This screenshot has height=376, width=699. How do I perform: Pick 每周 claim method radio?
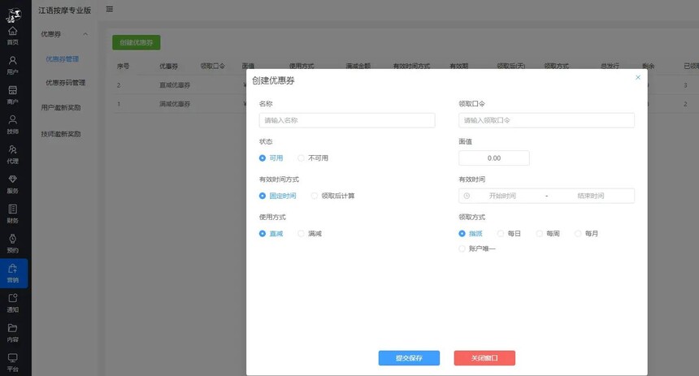[540, 234]
